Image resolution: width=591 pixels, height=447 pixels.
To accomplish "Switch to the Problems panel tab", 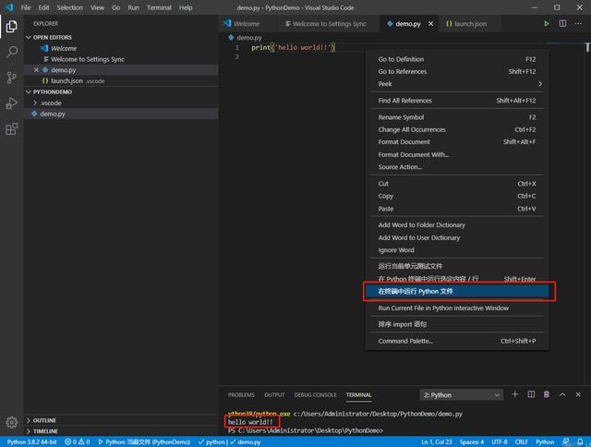I will [241, 395].
